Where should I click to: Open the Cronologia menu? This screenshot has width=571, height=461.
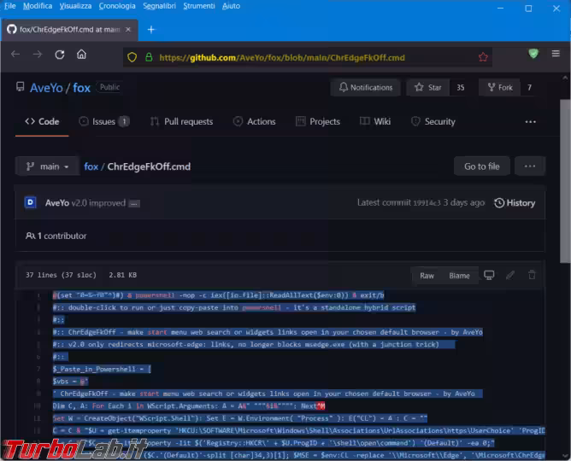click(116, 6)
